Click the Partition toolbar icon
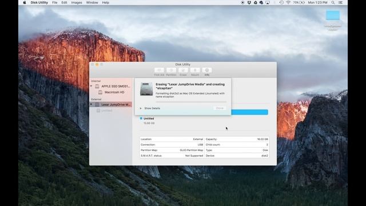Screen dimensions: 366x206 coord(171,70)
